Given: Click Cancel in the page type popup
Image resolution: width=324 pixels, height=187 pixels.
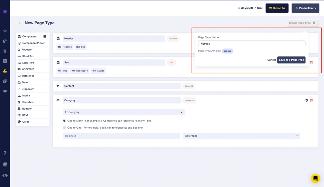Looking at the screenshot, I should pos(271,60).
